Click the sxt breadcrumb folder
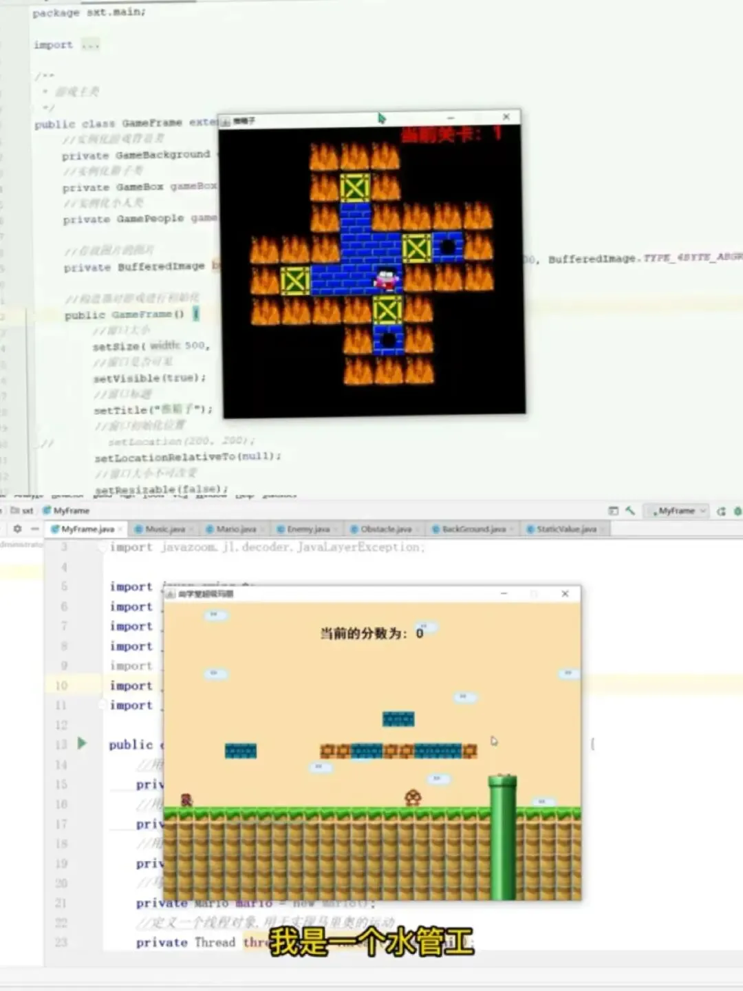The image size is (743, 991). [22, 511]
